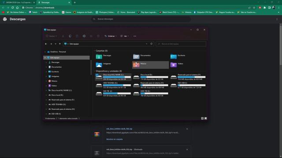Open recent locations dropdown arrow
The image size is (282, 158).
pyautogui.click(x=56, y=44)
